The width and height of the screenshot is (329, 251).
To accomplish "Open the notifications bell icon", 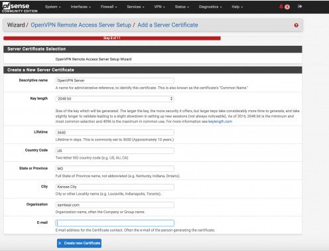I will 281,7.
